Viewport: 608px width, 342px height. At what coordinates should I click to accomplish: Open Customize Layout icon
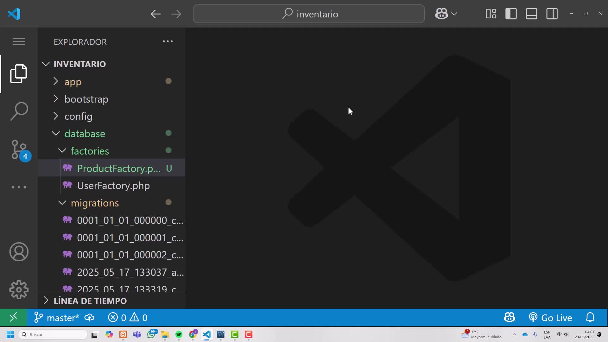pyautogui.click(x=491, y=14)
